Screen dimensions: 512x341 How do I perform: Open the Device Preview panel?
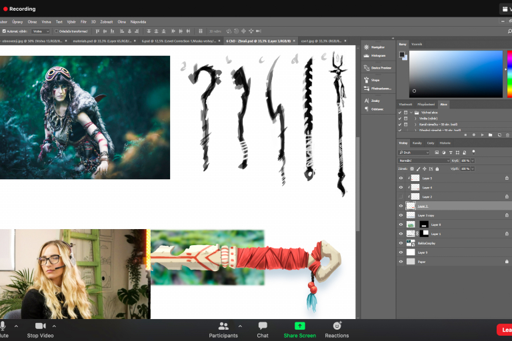[x=380, y=67]
